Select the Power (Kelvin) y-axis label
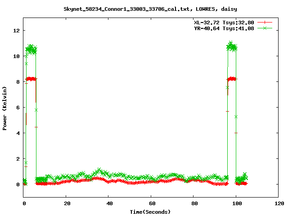Viewport: 288px width, 216px height. 4,108
